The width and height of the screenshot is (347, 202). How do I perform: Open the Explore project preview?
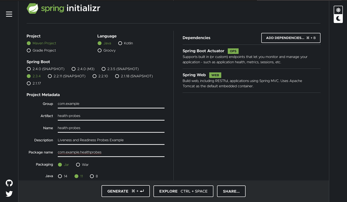click(183, 191)
